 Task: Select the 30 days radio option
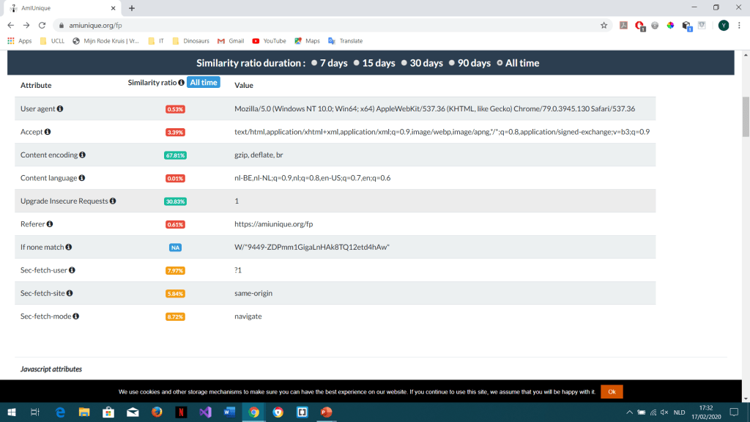click(404, 63)
